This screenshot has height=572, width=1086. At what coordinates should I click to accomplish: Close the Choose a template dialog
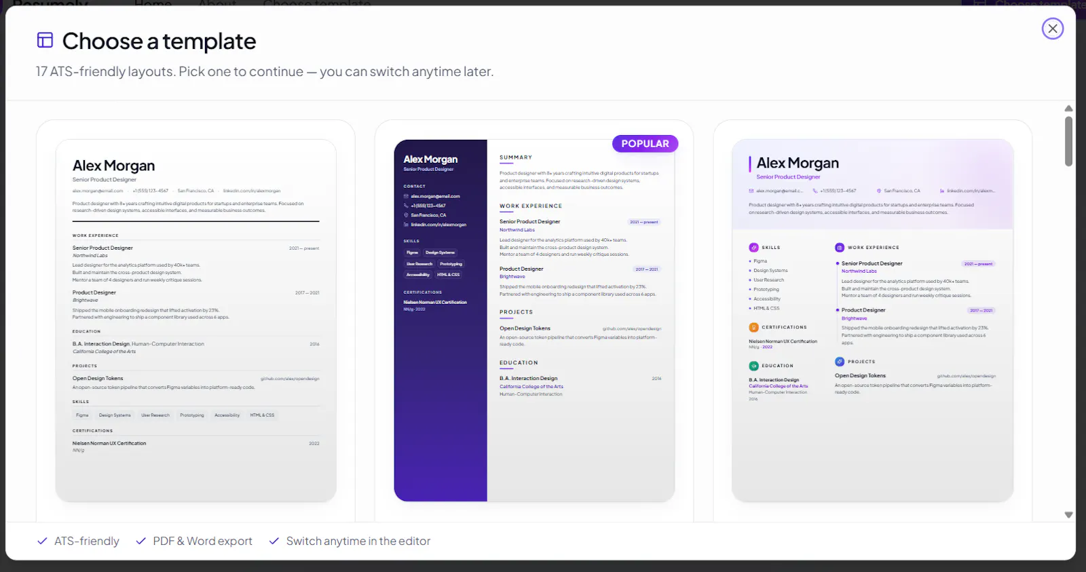click(x=1053, y=28)
